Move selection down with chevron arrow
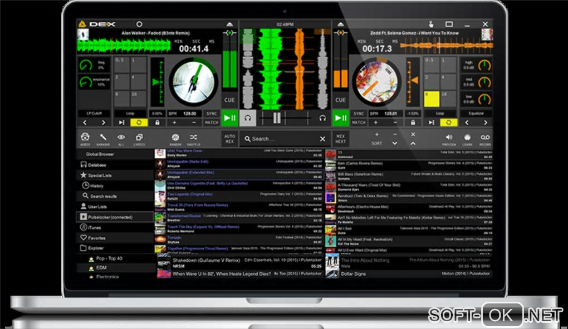 (x=395, y=143)
